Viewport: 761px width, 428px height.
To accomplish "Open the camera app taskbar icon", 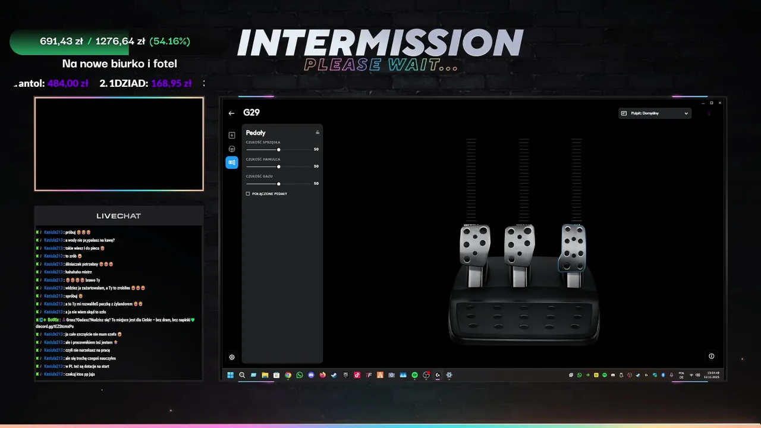I will (391, 375).
